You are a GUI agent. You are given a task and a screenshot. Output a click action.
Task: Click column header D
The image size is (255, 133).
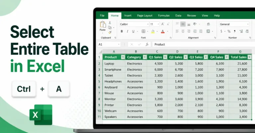click(x=177, y=52)
